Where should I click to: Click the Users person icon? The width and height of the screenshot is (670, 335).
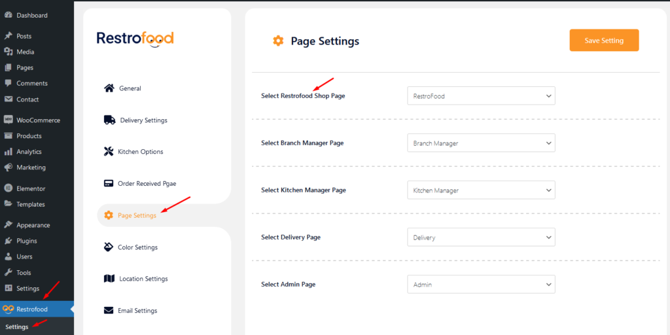[8, 256]
